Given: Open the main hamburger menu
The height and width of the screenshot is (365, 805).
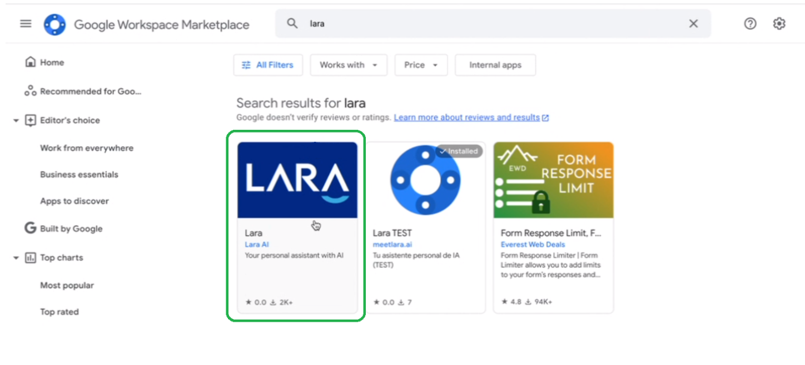Looking at the screenshot, I should [26, 24].
